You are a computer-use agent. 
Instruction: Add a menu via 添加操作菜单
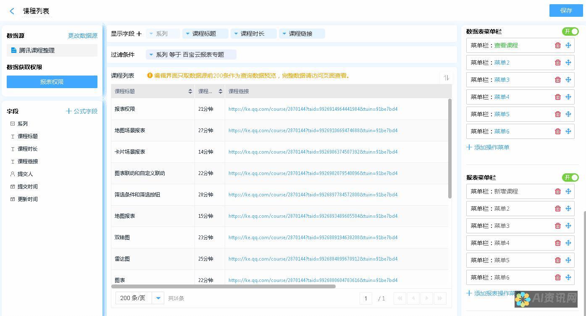(488, 147)
